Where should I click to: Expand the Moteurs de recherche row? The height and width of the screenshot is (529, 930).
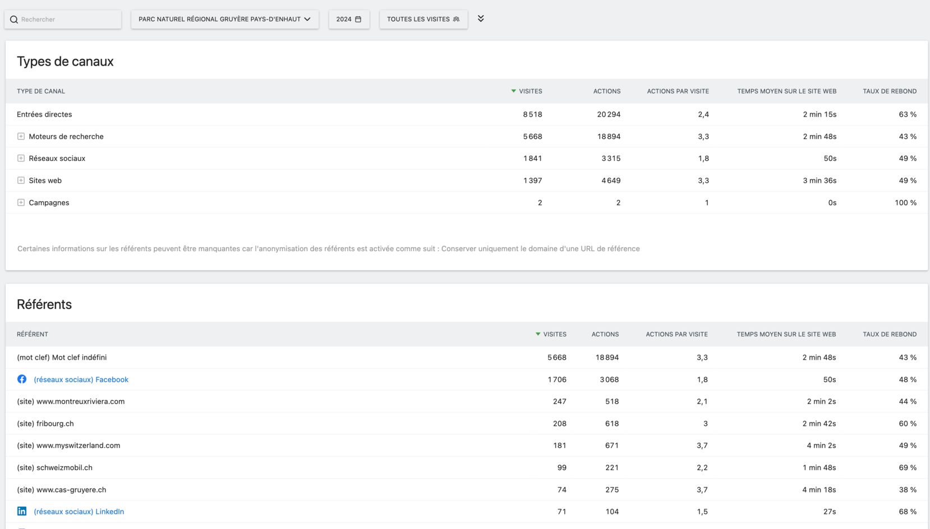click(21, 136)
